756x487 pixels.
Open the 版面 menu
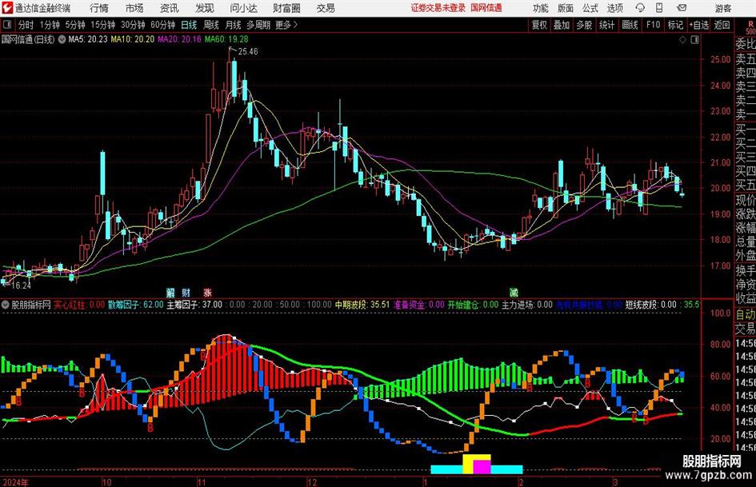tap(566, 8)
